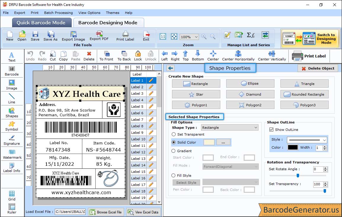Image resolution: width=342 pixels, height=217 pixels.
Task: Pick the Line drawing tool
Action: (12, 99)
